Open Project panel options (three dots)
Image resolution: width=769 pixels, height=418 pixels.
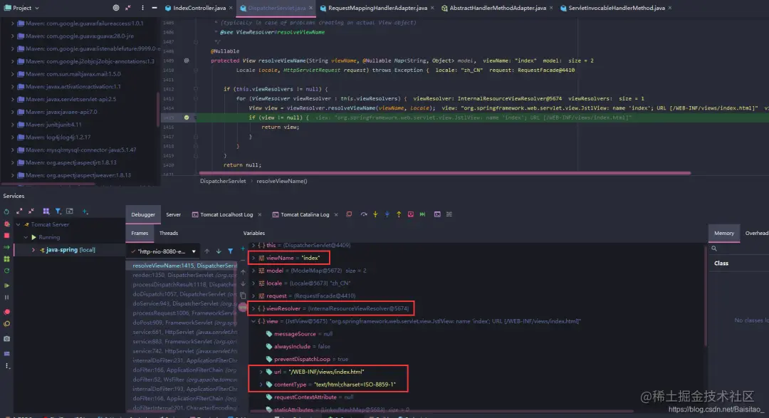pyautogui.click(x=142, y=8)
